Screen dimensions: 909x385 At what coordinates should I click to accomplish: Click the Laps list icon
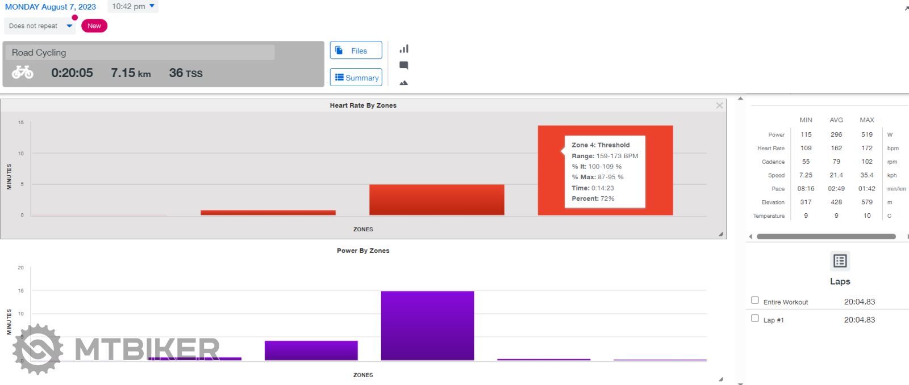(840, 261)
